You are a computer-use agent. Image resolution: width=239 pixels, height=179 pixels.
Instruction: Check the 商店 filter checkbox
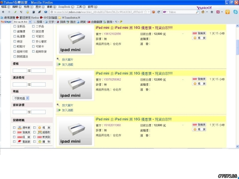click(15, 41)
